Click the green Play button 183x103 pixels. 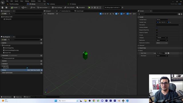[x=89, y=7]
